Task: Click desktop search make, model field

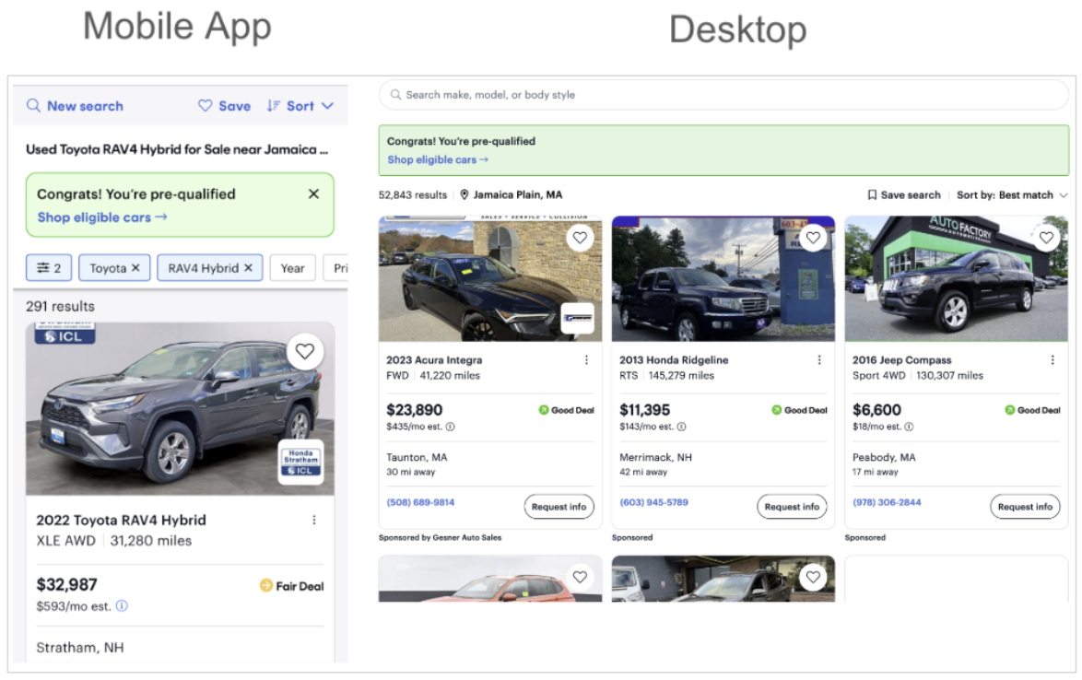Action: (x=723, y=95)
